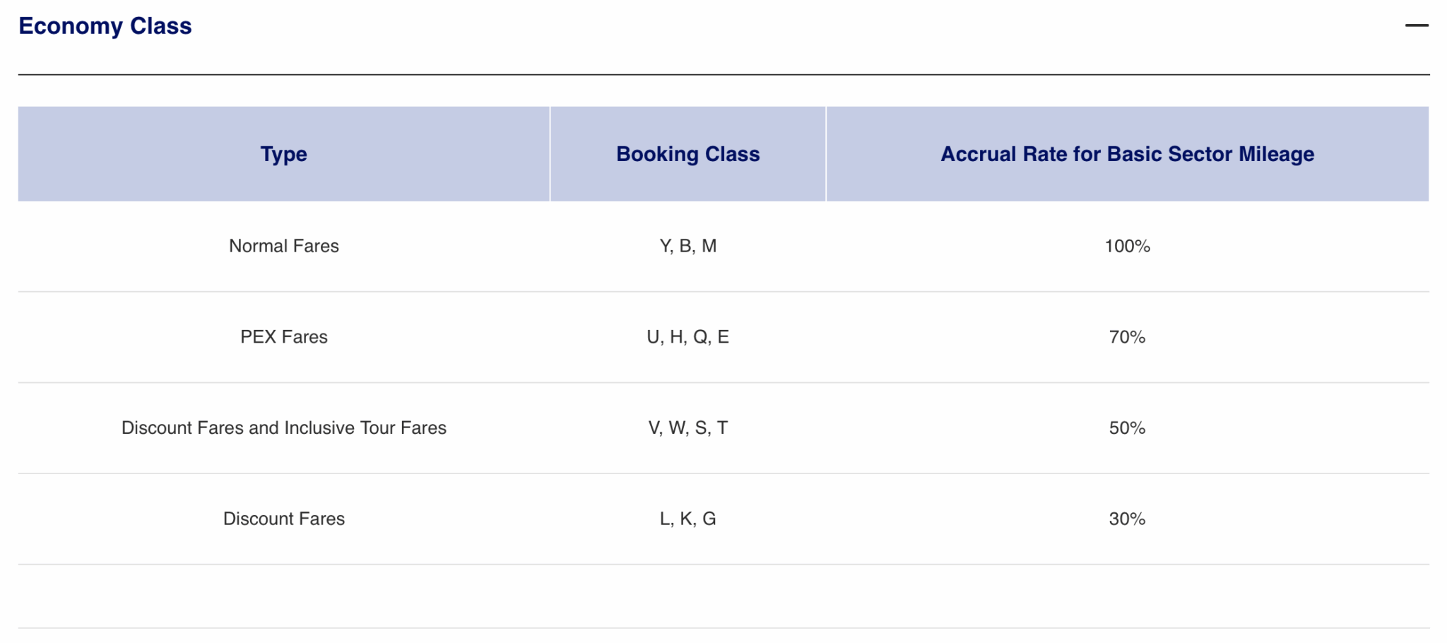
Task: Click the 30% accrual rate value
Action: [x=1126, y=518]
